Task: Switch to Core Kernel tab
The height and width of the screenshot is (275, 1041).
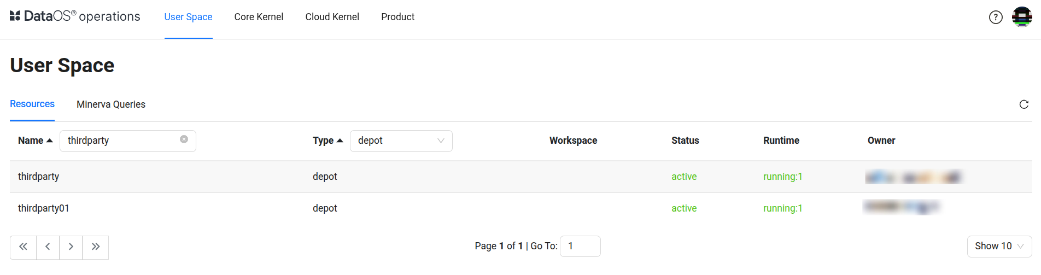Action: tap(259, 17)
